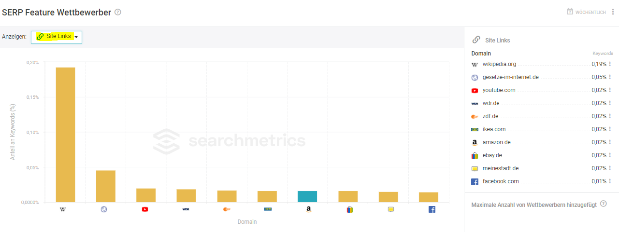Open the widget options three-dot menu
This screenshot has height=232, width=619.
(x=613, y=12)
